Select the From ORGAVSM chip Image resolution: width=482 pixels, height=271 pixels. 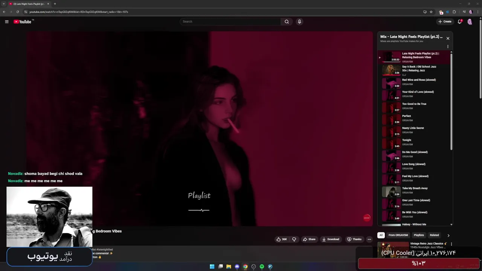click(398, 235)
